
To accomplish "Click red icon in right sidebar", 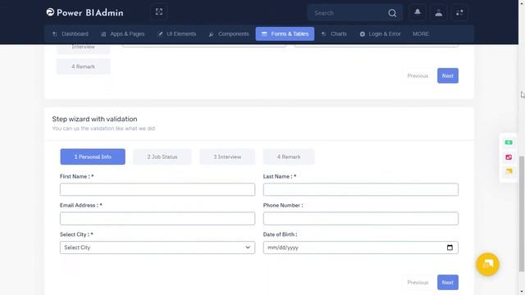I will pyautogui.click(x=509, y=157).
